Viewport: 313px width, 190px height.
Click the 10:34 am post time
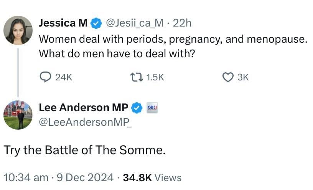point(25,177)
